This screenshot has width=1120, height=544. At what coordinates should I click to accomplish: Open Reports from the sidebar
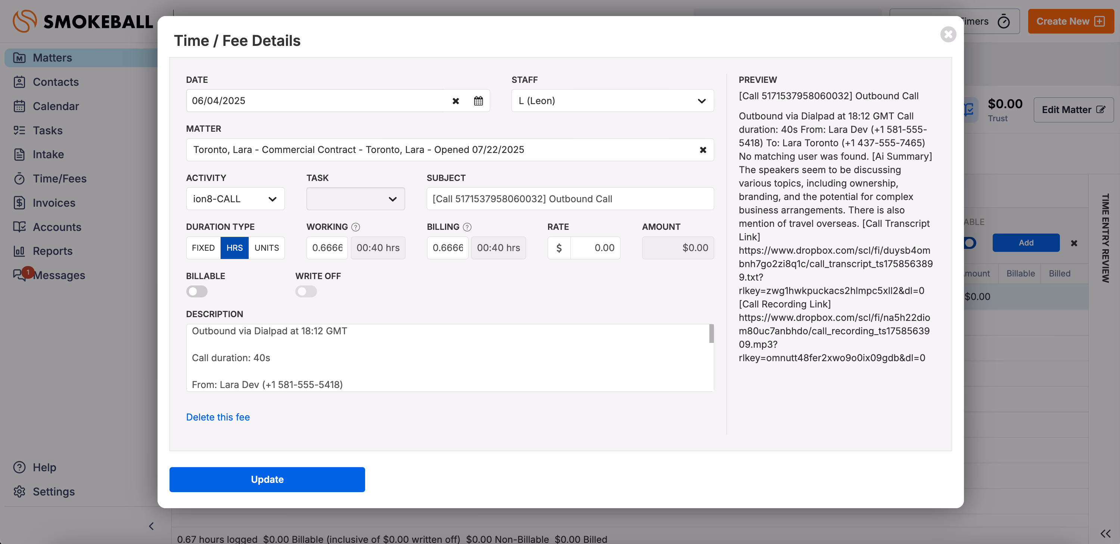click(53, 251)
